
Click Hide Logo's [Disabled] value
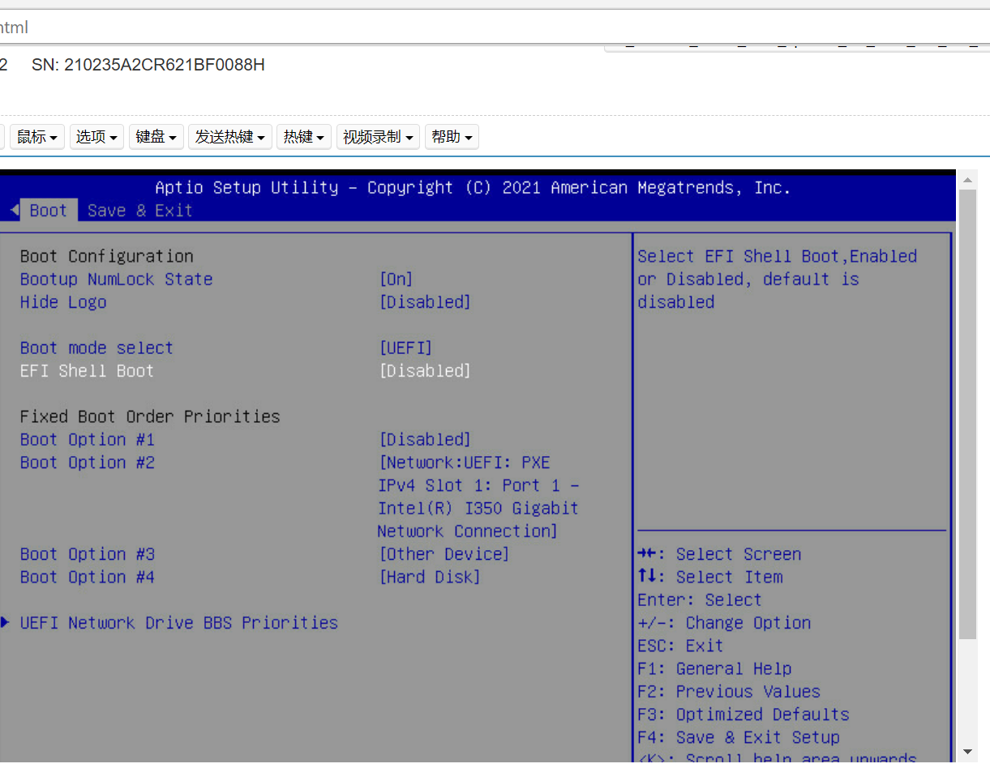point(425,302)
